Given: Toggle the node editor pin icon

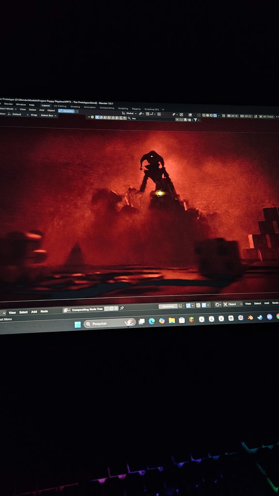Looking at the screenshot, I should [122, 308].
